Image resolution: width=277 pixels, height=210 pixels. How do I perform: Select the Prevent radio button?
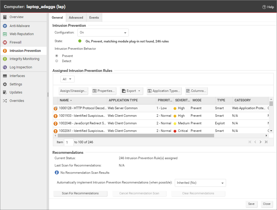[57, 56]
